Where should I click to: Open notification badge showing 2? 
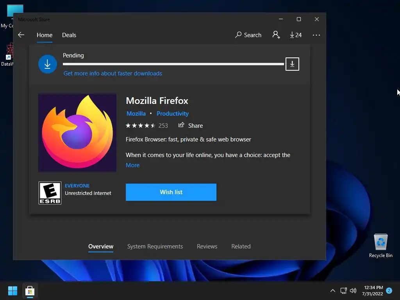click(x=389, y=290)
